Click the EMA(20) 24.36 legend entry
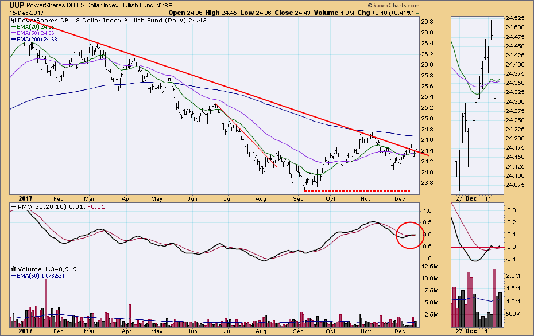The image size is (534, 336). click(33, 26)
